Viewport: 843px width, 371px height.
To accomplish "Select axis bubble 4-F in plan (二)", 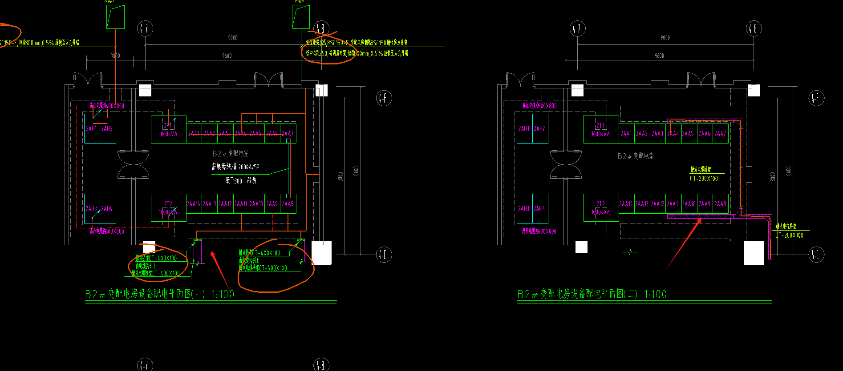I will point(816,98).
